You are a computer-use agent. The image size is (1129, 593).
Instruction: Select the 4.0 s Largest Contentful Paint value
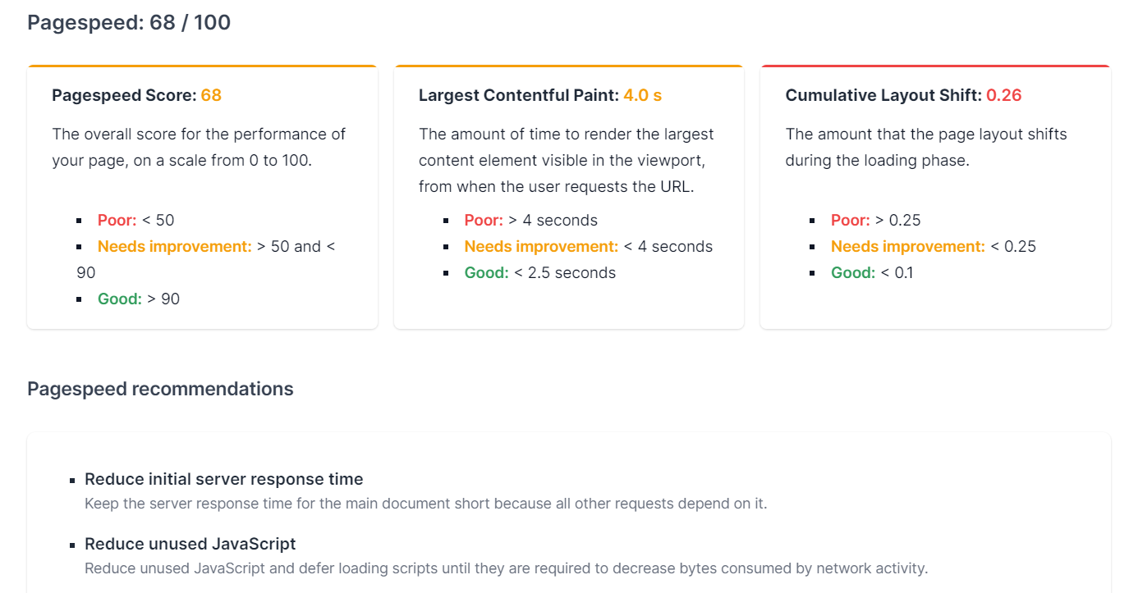pos(642,95)
